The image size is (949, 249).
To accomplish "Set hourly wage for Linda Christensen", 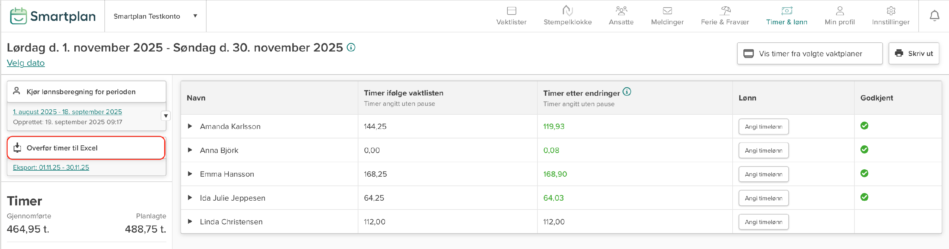I will click(763, 222).
